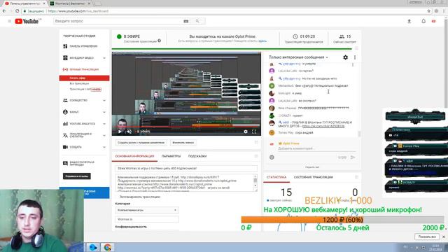Viewport: 448px width, 252px height.
Task: Open live chat settings gear
Action: (345, 57)
